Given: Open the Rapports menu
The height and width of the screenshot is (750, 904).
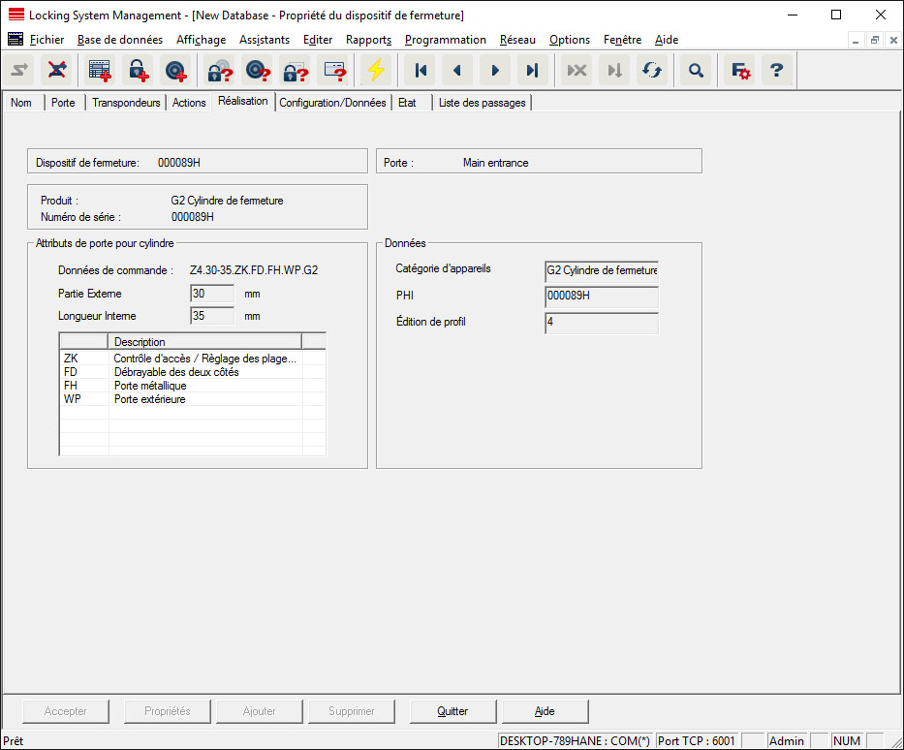Looking at the screenshot, I should 368,40.
